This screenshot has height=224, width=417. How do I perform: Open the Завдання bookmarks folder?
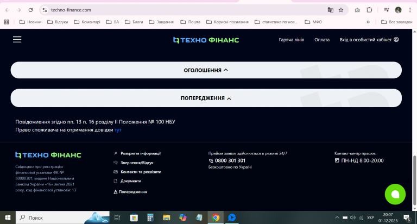[x=161, y=22]
